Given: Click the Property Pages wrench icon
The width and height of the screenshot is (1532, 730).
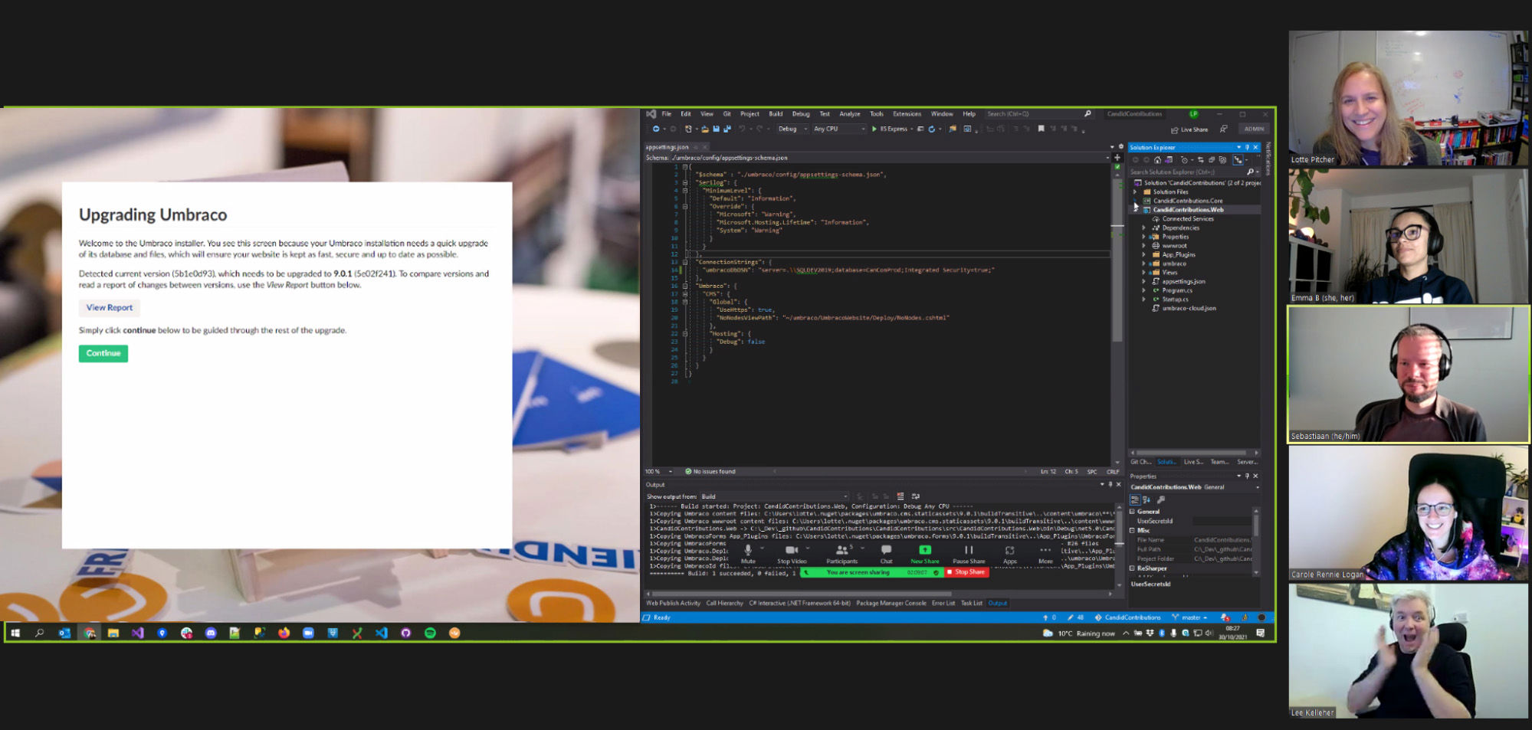Looking at the screenshot, I should (1161, 499).
